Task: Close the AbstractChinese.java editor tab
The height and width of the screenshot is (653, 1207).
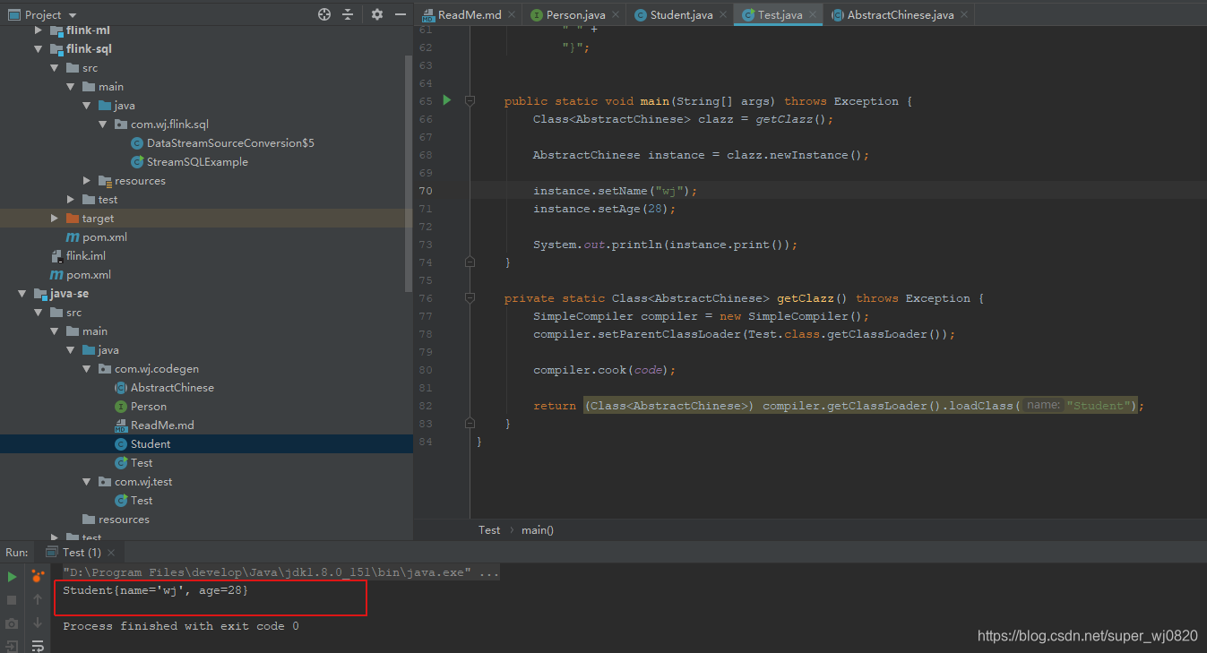Action: point(964,14)
